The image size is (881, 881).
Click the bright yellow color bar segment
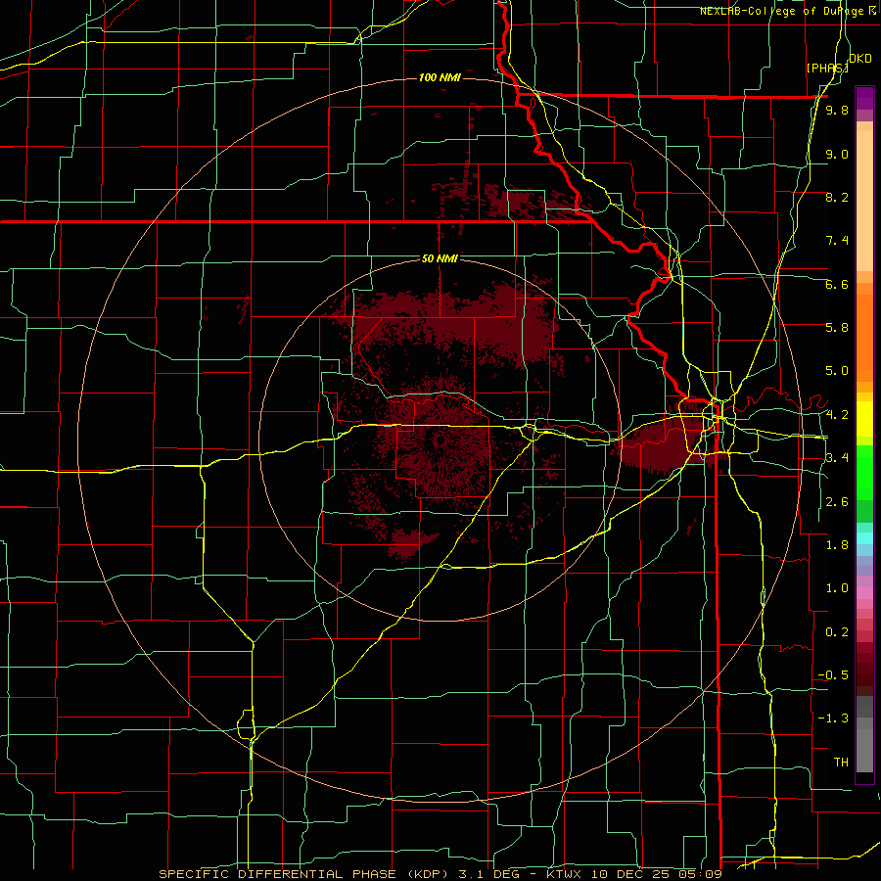coord(864,419)
